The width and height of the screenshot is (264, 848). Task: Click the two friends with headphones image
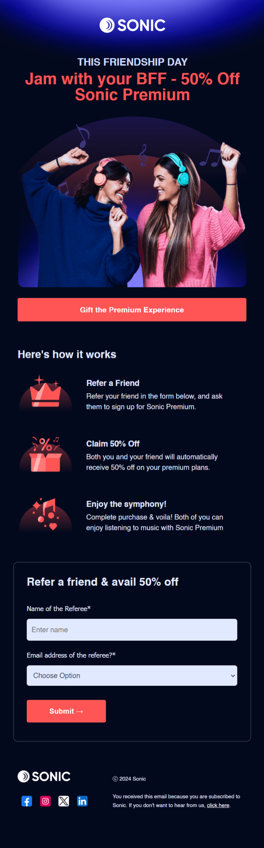tap(132, 202)
